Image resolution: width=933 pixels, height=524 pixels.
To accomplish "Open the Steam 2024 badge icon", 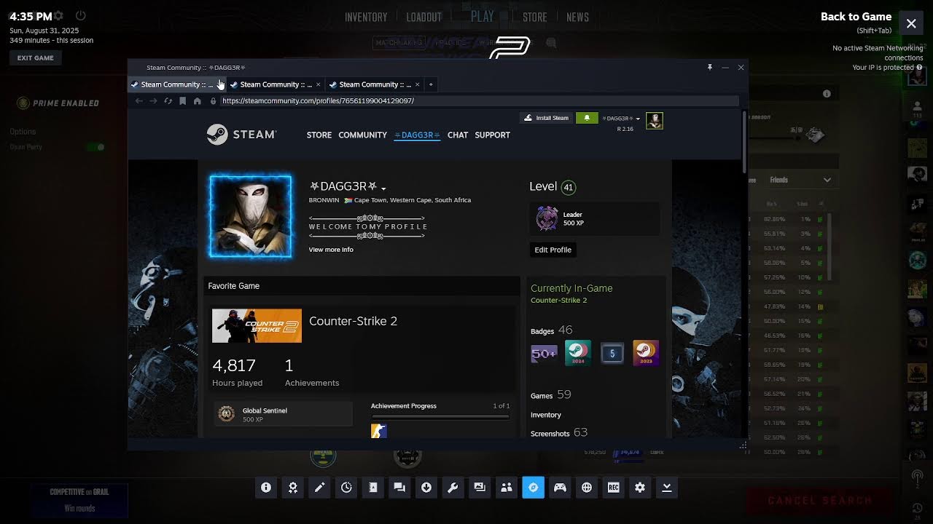I will [x=578, y=354].
